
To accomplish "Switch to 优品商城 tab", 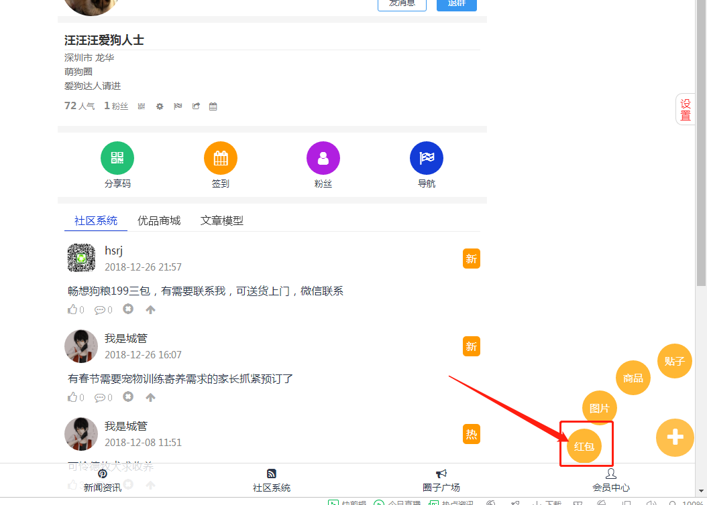I will coord(159,220).
